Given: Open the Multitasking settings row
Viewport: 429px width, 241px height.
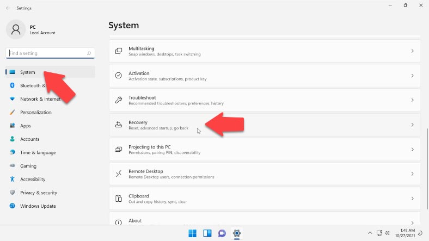Looking at the screenshot, I should [265, 51].
